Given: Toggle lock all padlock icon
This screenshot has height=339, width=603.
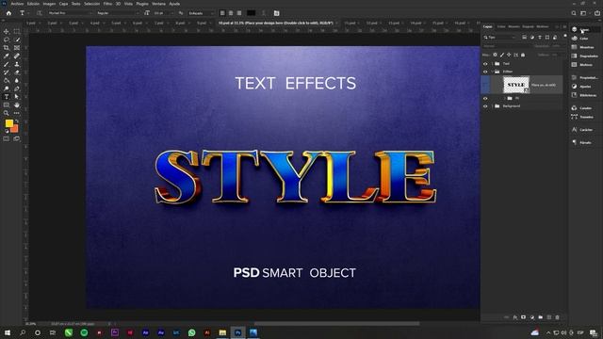Looking at the screenshot, I should click(x=523, y=55).
